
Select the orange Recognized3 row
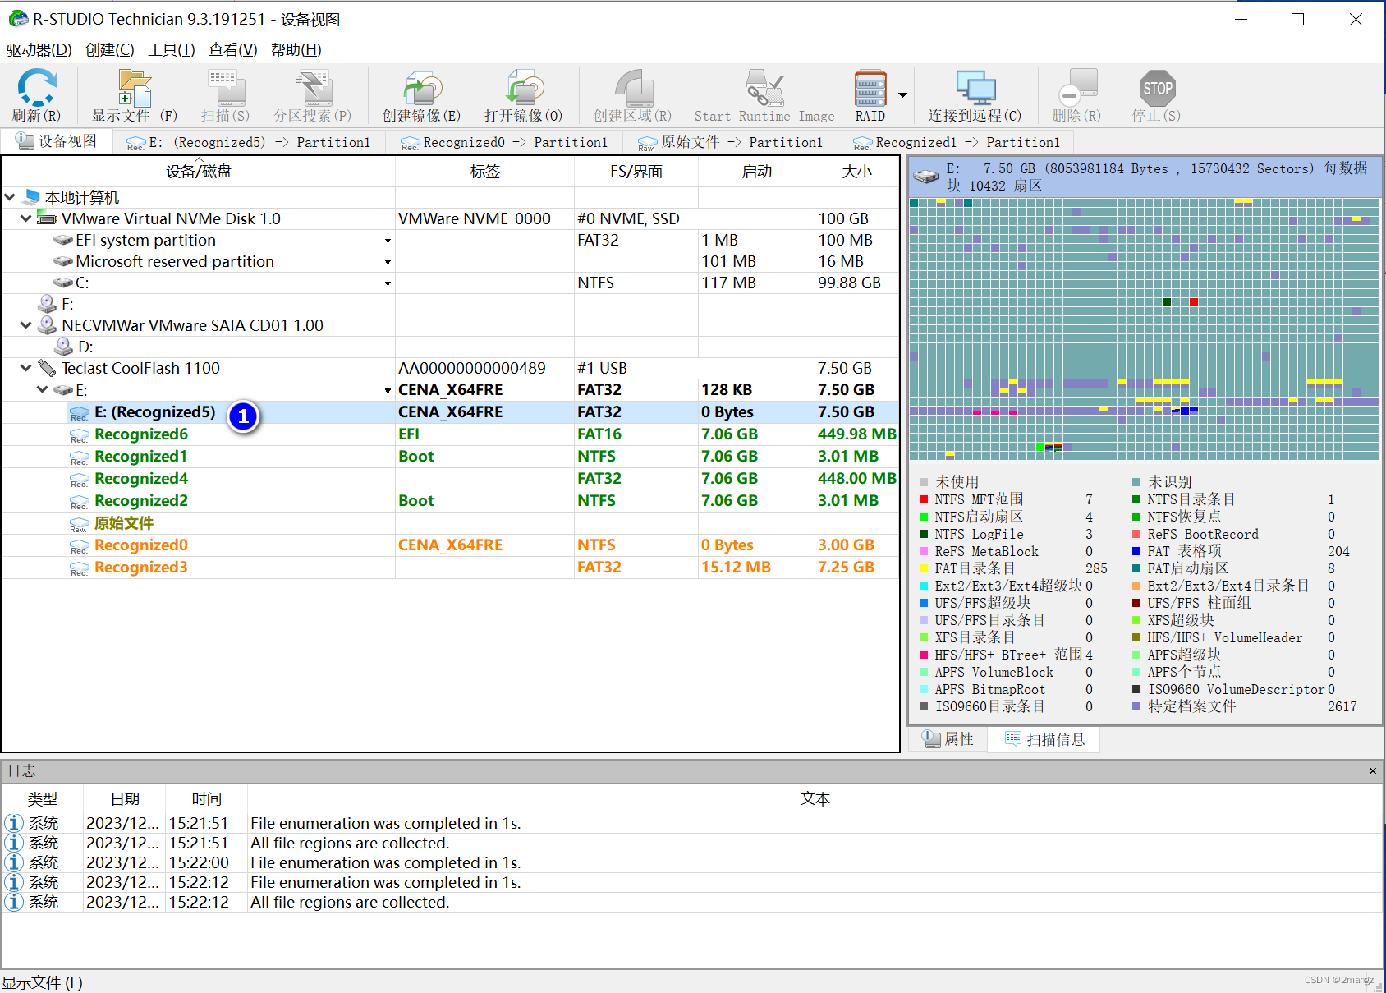click(450, 567)
